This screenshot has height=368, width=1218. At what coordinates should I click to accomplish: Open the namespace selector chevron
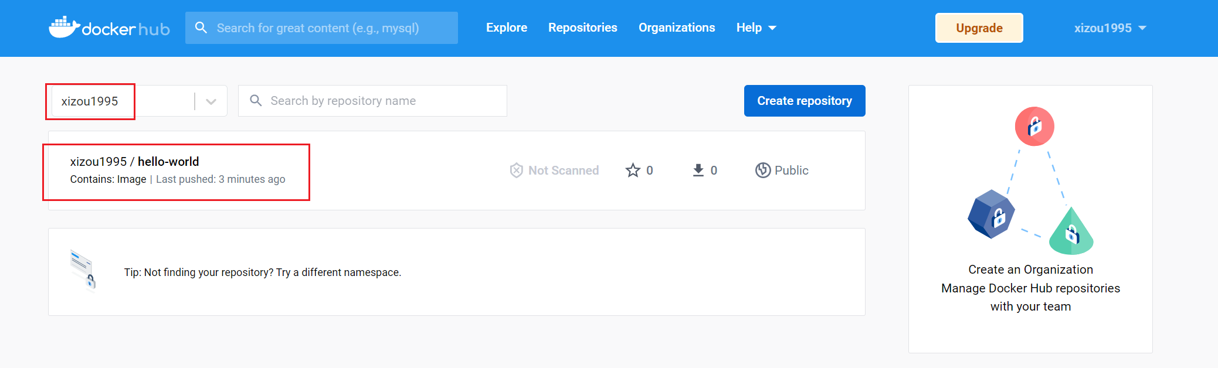[x=211, y=101]
